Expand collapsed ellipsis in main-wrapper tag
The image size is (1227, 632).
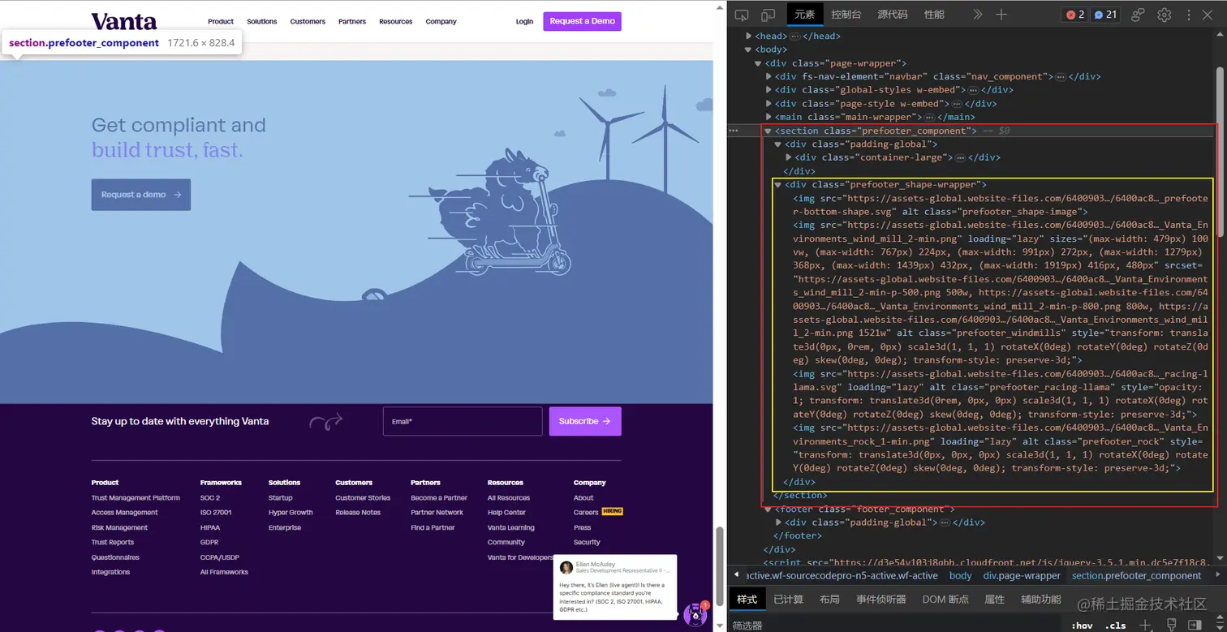click(x=929, y=118)
